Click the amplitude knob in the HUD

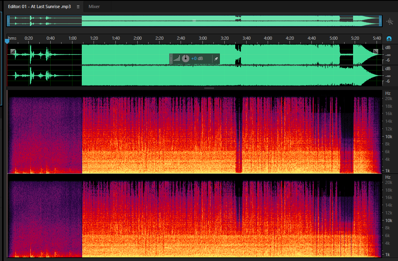(185, 58)
